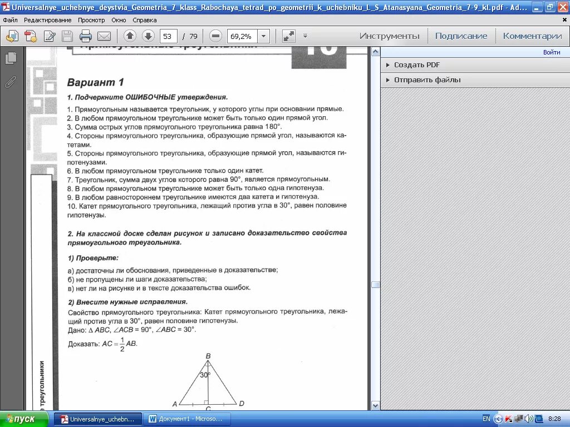Click the document scrollbar up arrow

click(376, 52)
